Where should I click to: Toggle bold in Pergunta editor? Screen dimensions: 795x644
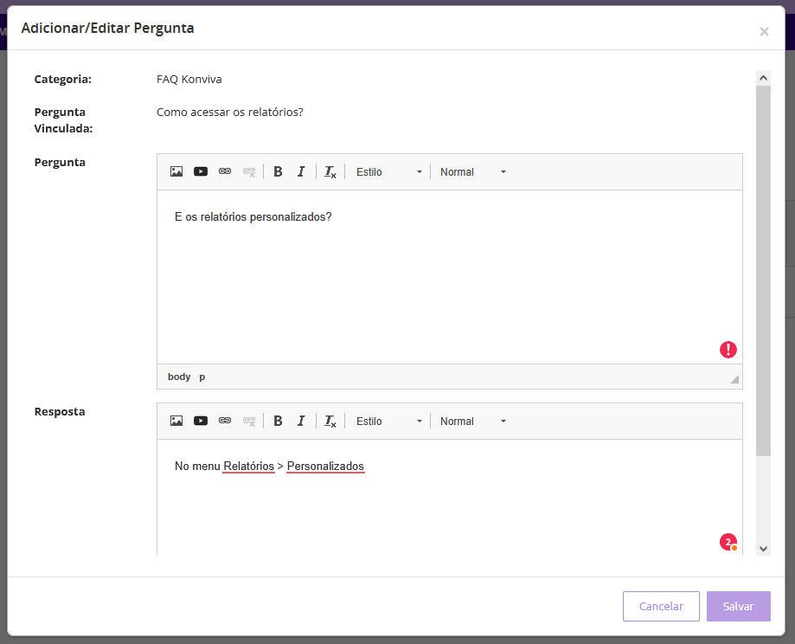point(278,171)
